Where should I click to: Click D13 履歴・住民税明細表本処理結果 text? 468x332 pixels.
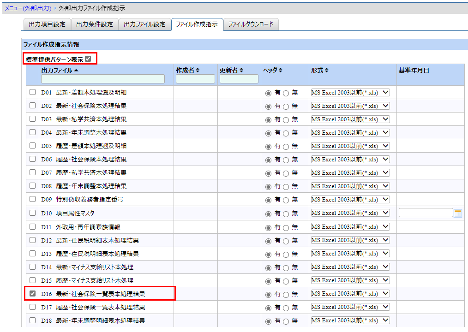coord(90,254)
